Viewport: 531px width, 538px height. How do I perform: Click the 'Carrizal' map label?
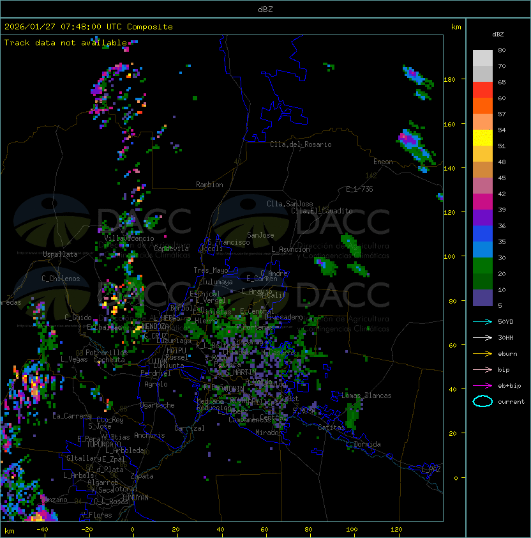tap(190, 428)
